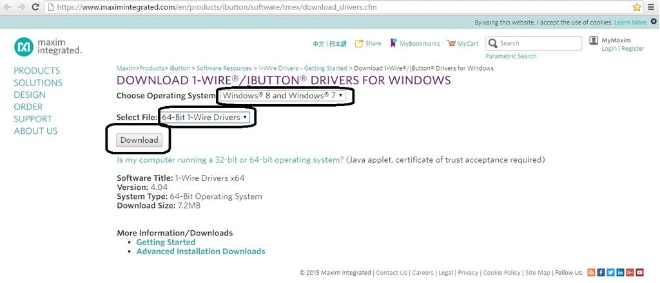Click Cookie Policy in the footer
The image size is (660, 283).
point(501,273)
